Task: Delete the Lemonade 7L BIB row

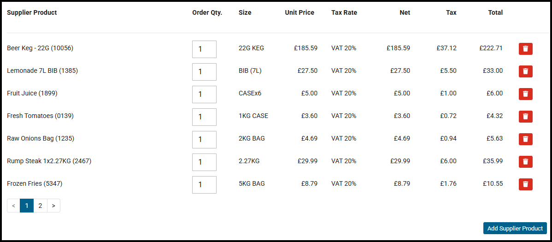Action: point(525,71)
